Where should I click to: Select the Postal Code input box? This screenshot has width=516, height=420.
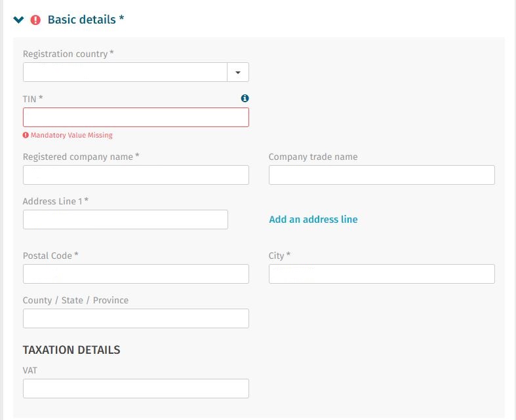[136, 274]
